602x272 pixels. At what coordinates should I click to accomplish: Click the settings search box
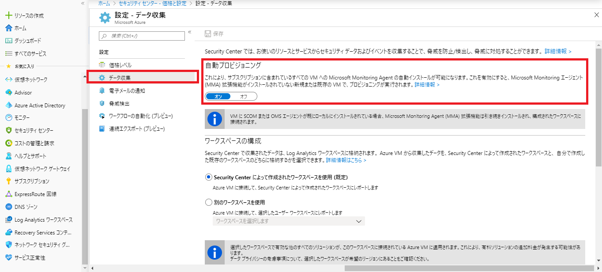coord(141,36)
